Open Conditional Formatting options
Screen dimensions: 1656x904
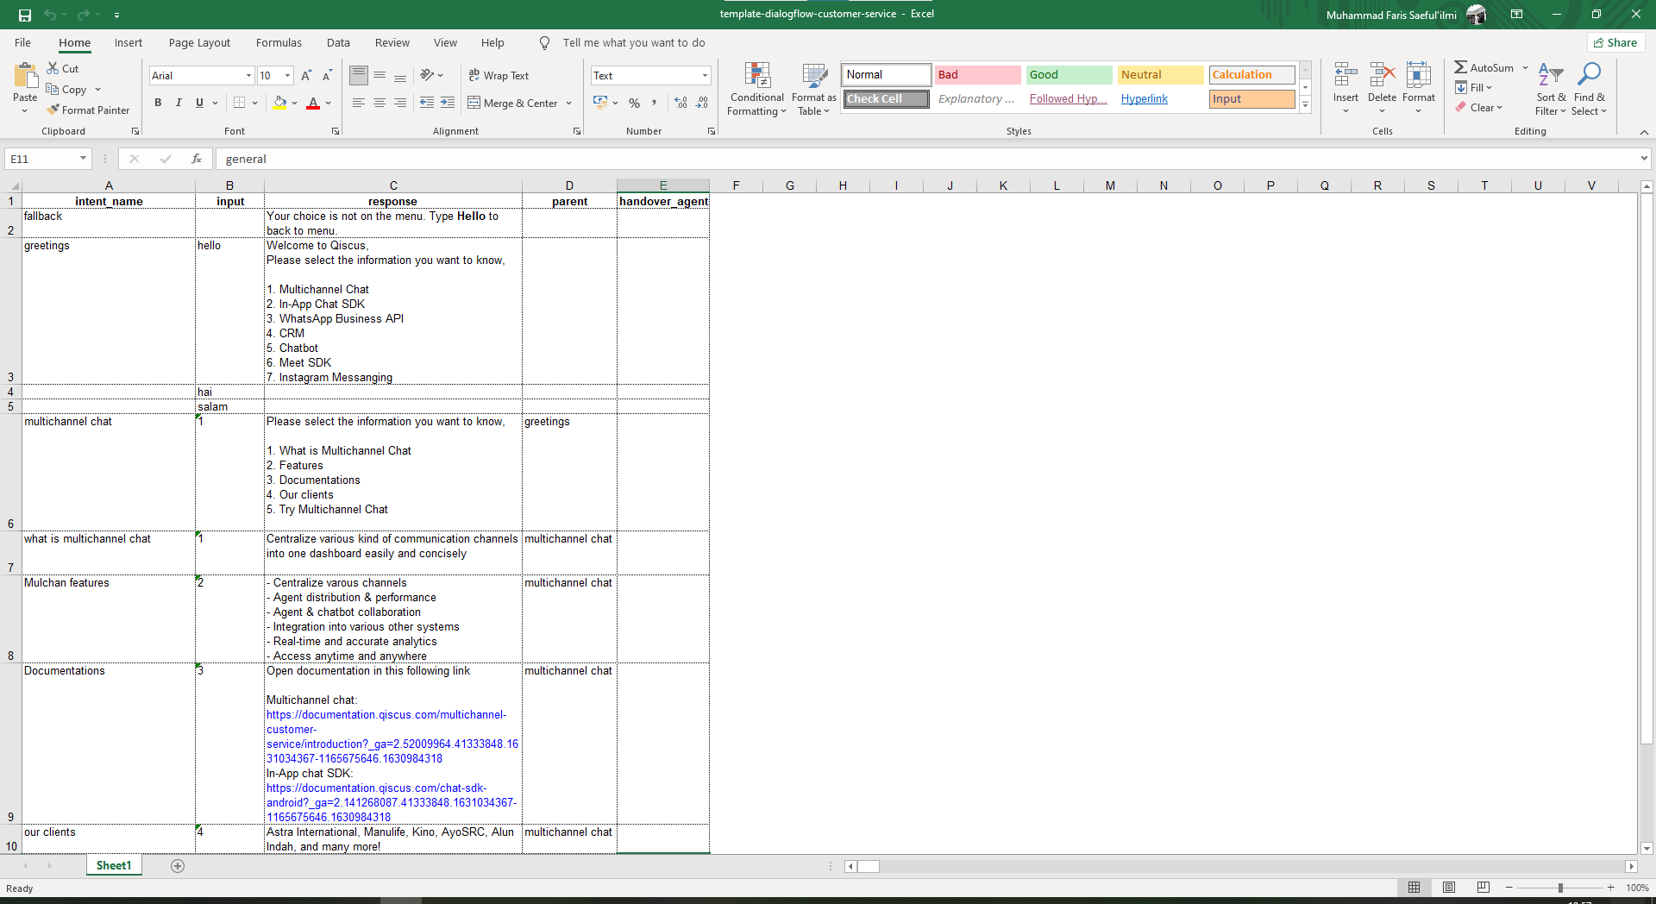(756, 89)
